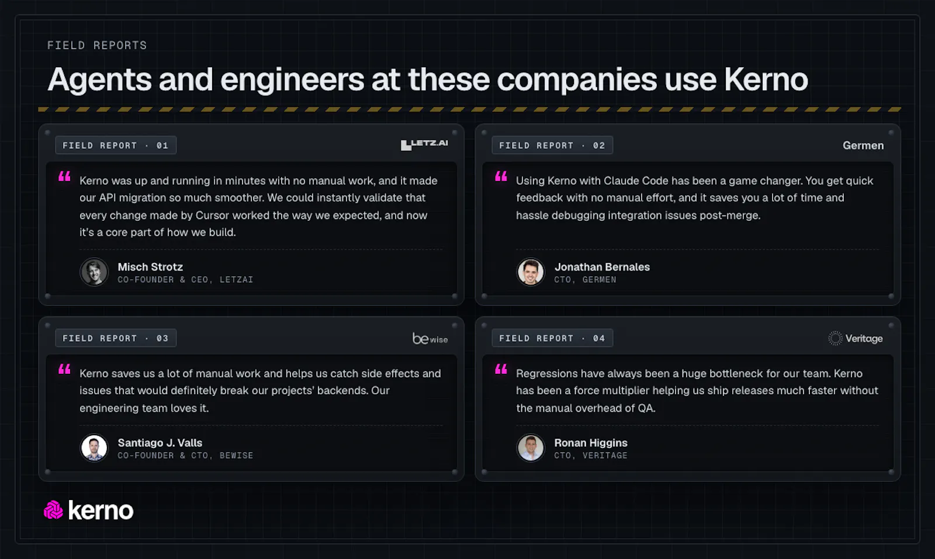Select the FIELD REPORT · 02 badge
The image size is (935, 559).
pyautogui.click(x=552, y=145)
